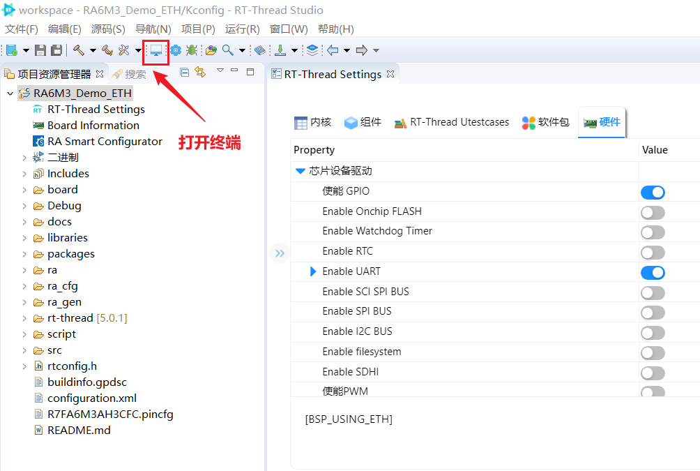Switch to the 软件包 tab
Screen dimensions: 700x471
point(545,122)
